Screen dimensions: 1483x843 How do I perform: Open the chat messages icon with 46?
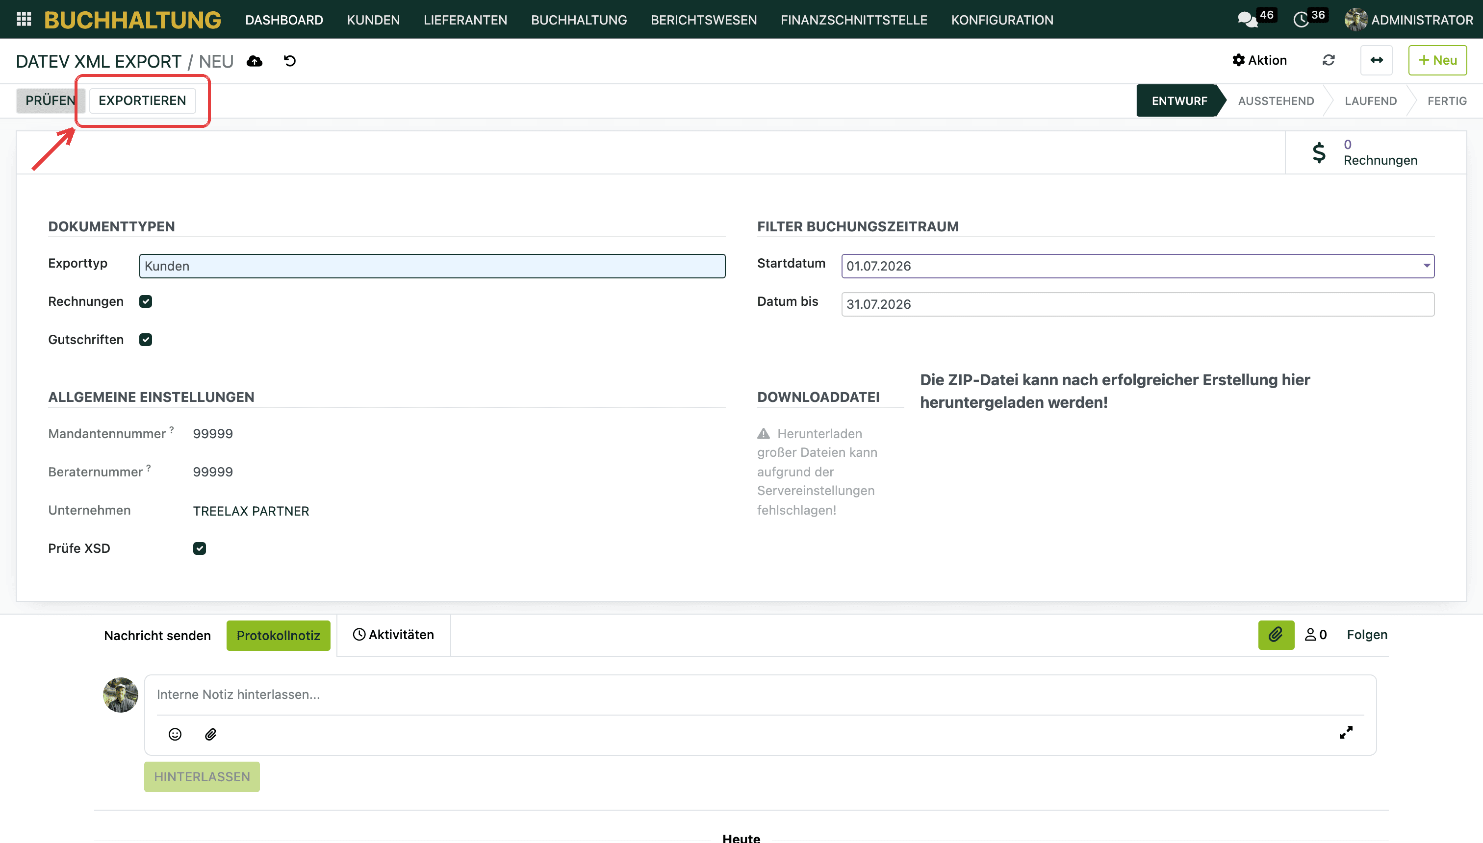click(1247, 20)
